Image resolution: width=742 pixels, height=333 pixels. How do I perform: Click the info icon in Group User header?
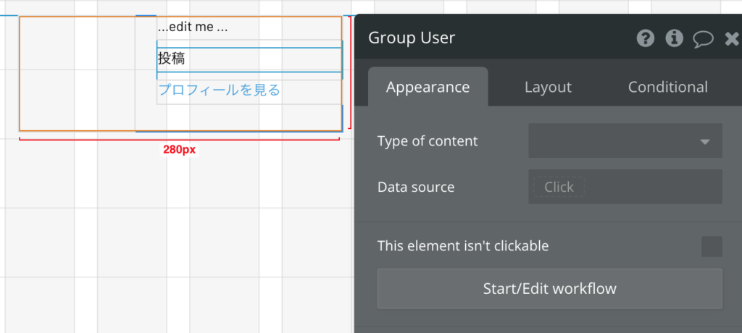click(x=675, y=38)
